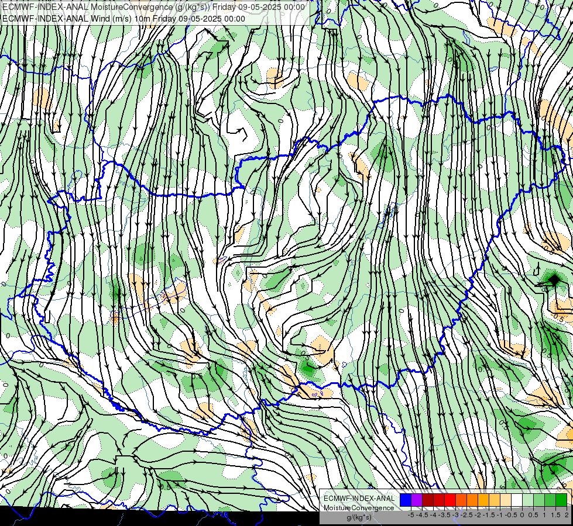
Task: Click the '0' legend tick label
Action: pos(522,515)
